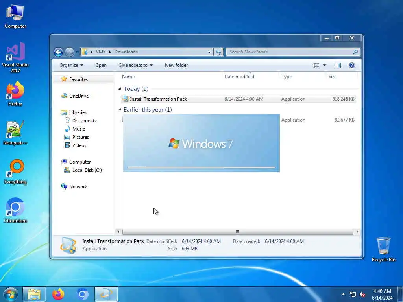This screenshot has height=302, width=403.
Task: Select Computer in navigation pane
Action: 76,162
